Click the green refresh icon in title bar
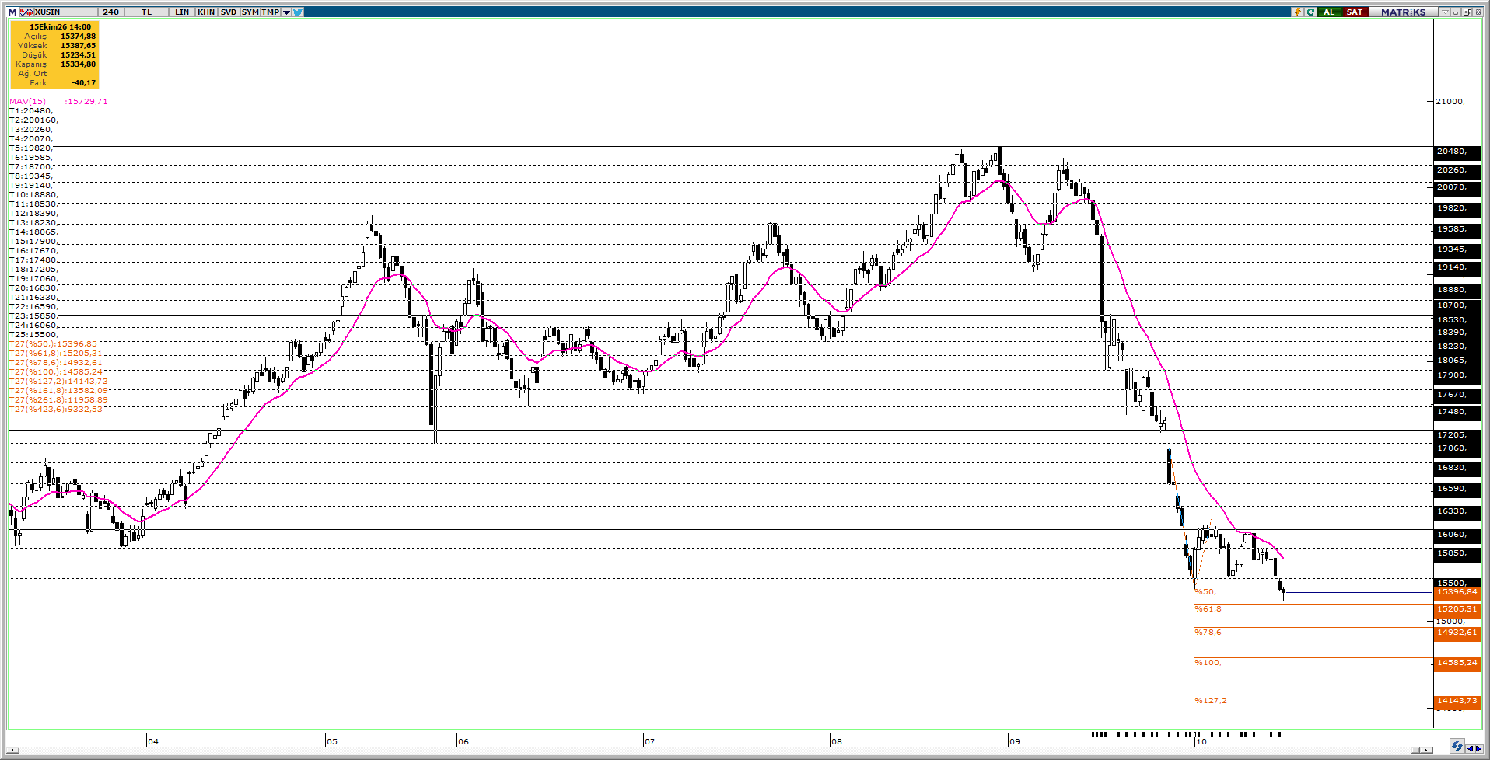Screen dimensions: 1490x760 [x=1310, y=12]
